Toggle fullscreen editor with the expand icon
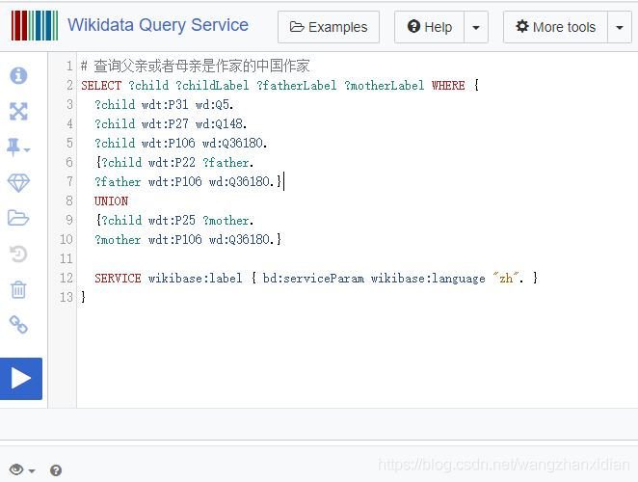Image resolution: width=638 pixels, height=482 pixels. point(18,111)
